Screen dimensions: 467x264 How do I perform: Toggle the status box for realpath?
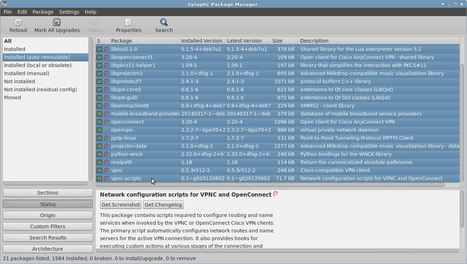pos(99,162)
